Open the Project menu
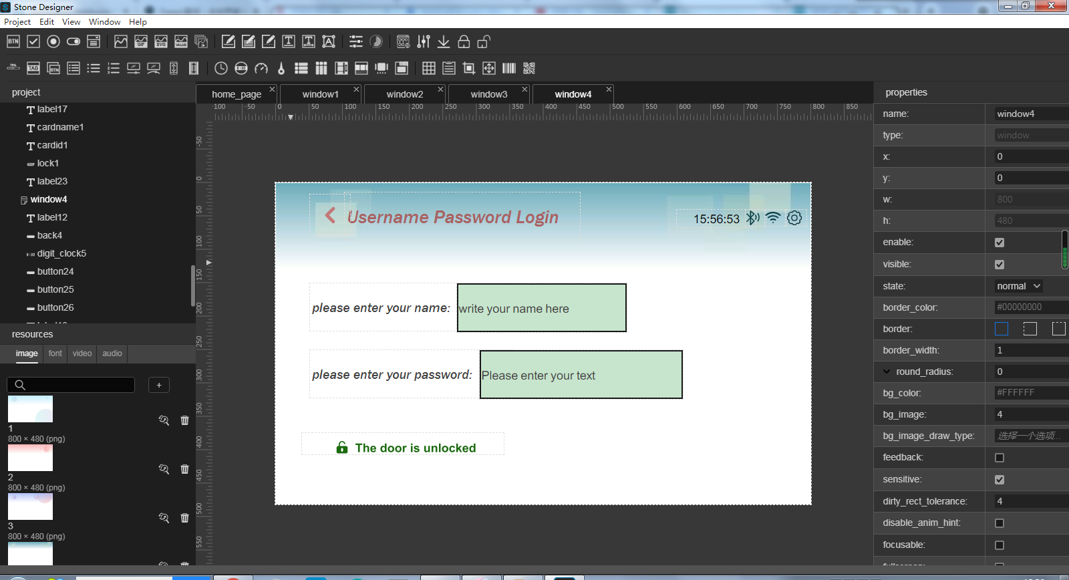This screenshot has height=580, width=1069. click(x=17, y=21)
